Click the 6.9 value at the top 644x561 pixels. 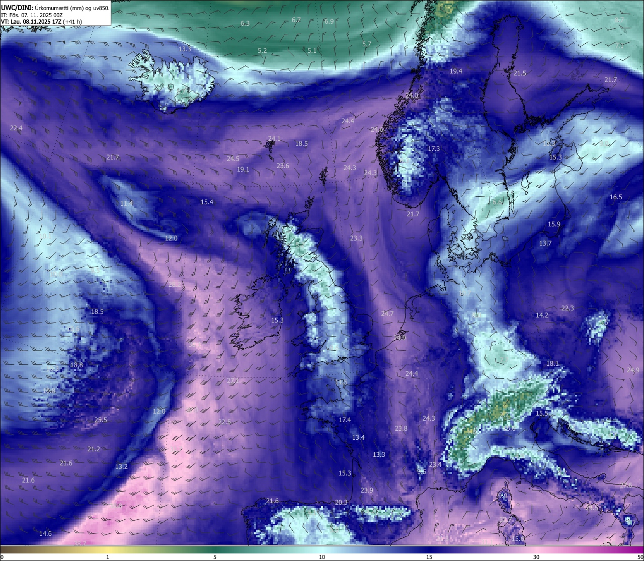pyautogui.click(x=329, y=21)
